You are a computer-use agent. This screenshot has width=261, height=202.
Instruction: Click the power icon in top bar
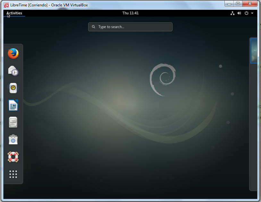click(246, 13)
